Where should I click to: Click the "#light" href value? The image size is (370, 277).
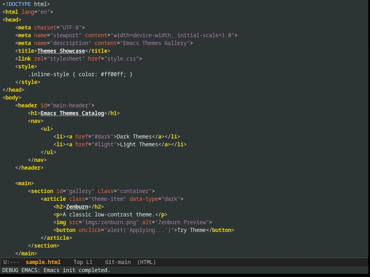[104, 144]
